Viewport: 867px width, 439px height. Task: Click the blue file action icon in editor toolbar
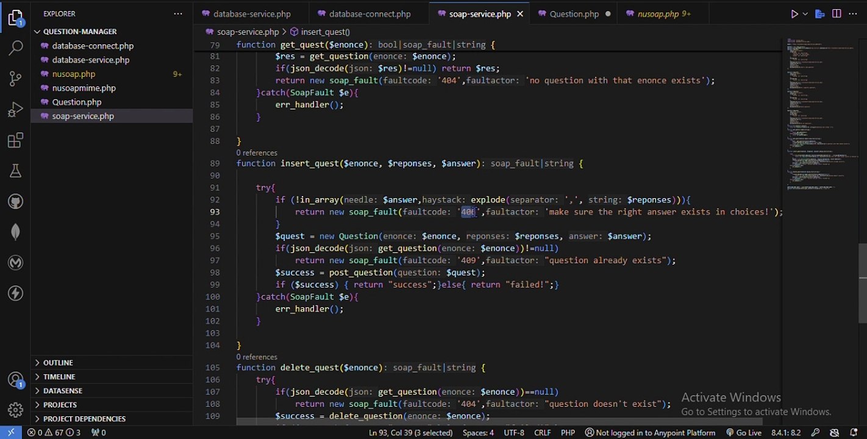pos(820,13)
